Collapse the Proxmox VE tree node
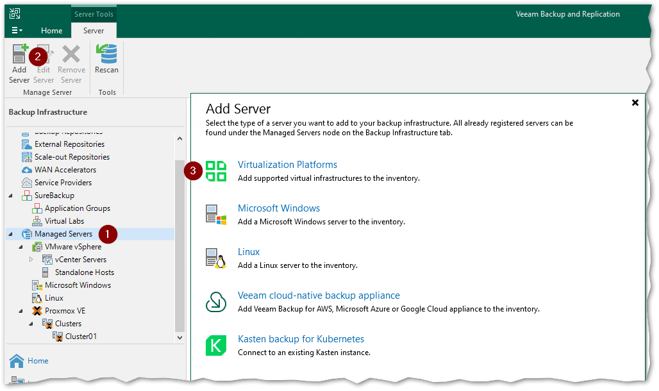Image resolution: width=659 pixels, height=391 pixels. pyautogui.click(x=21, y=311)
